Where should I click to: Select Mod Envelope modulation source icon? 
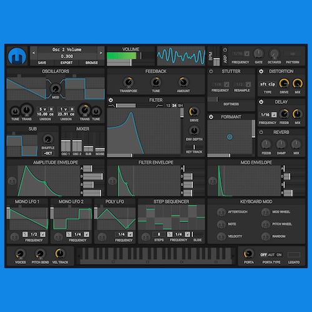click(213, 181)
